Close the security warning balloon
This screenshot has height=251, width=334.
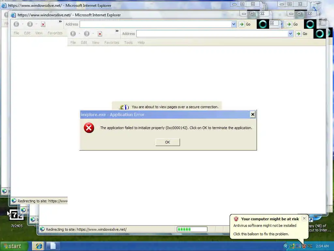[x=304, y=218]
